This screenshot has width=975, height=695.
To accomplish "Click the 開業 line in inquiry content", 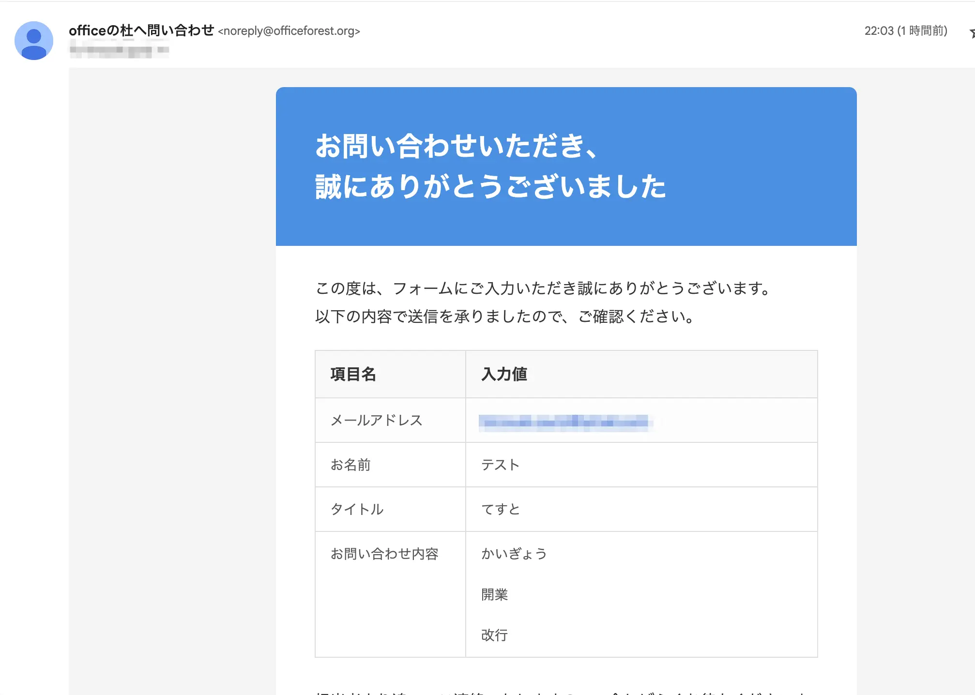I will pyautogui.click(x=494, y=594).
